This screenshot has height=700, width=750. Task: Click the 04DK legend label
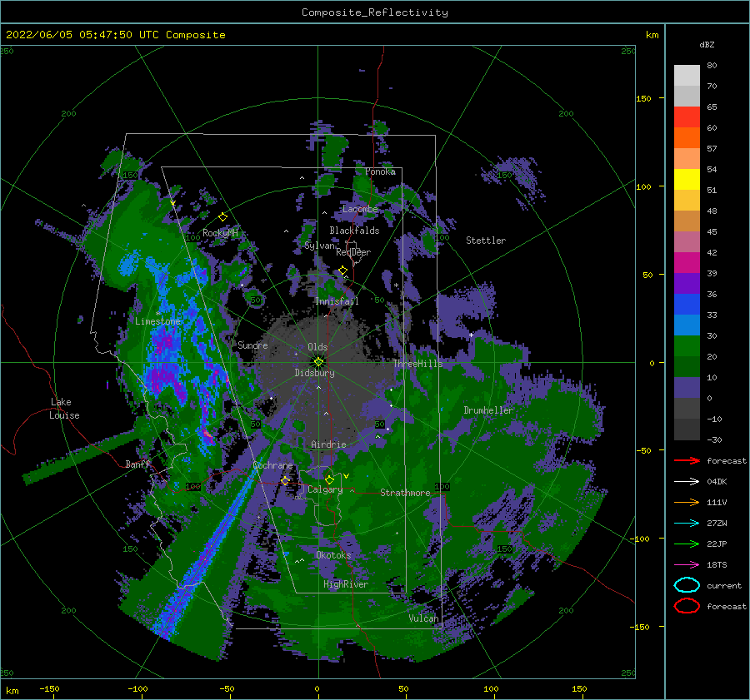[x=717, y=482]
